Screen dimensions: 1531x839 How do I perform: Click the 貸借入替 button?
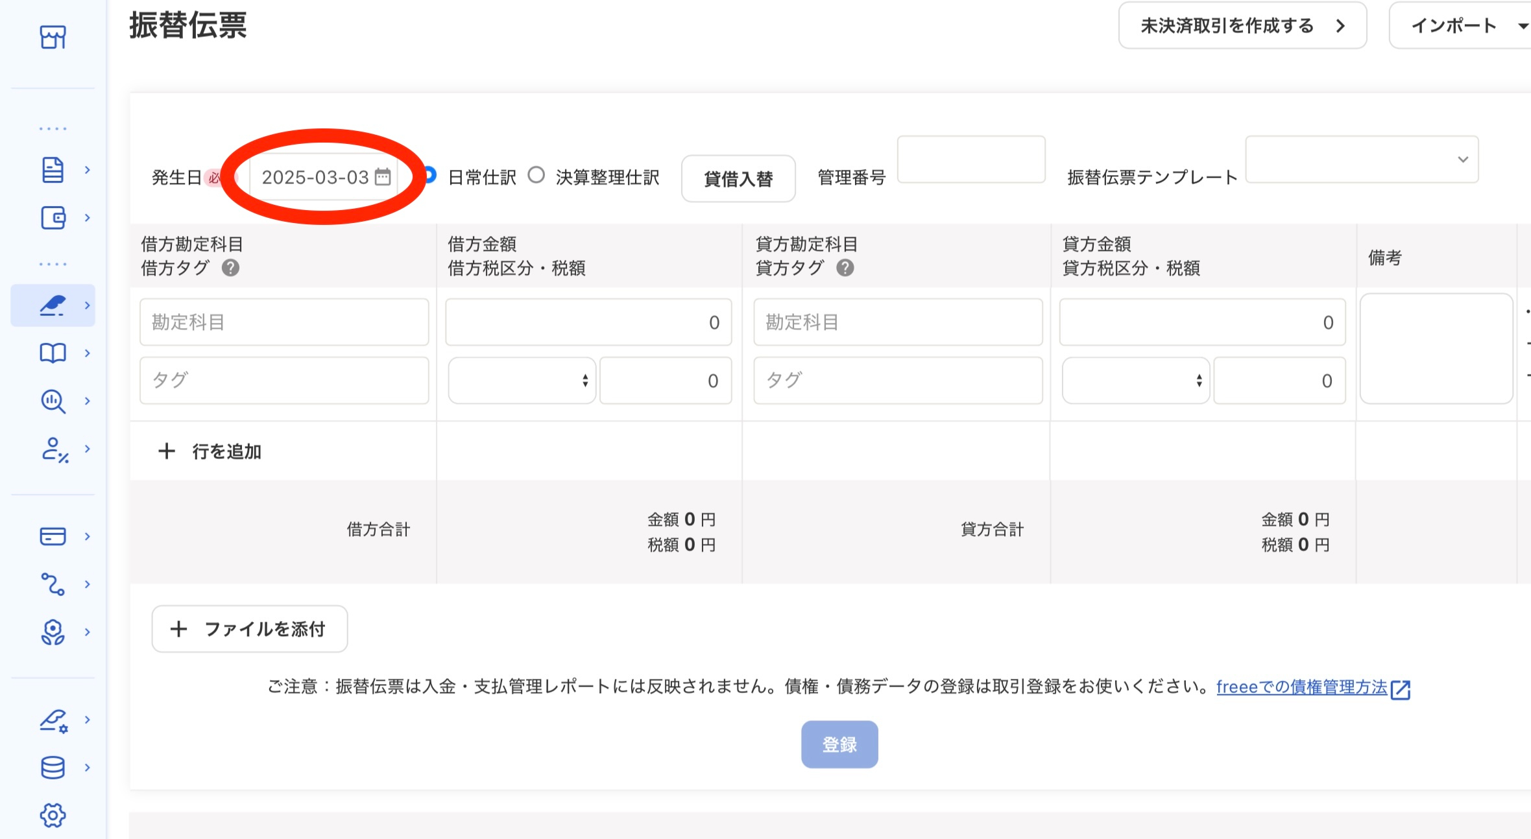(x=738, y=179)
